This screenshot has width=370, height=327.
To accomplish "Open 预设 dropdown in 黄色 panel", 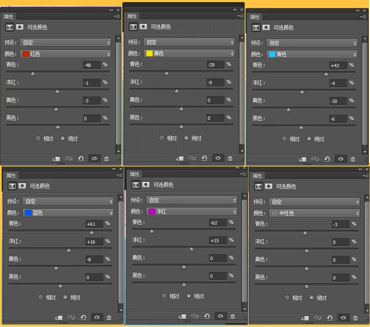I will coord(189,42).
